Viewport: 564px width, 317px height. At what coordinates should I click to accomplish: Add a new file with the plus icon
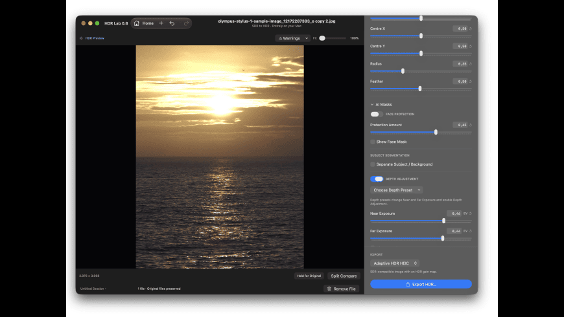click(x=161, y=23)
